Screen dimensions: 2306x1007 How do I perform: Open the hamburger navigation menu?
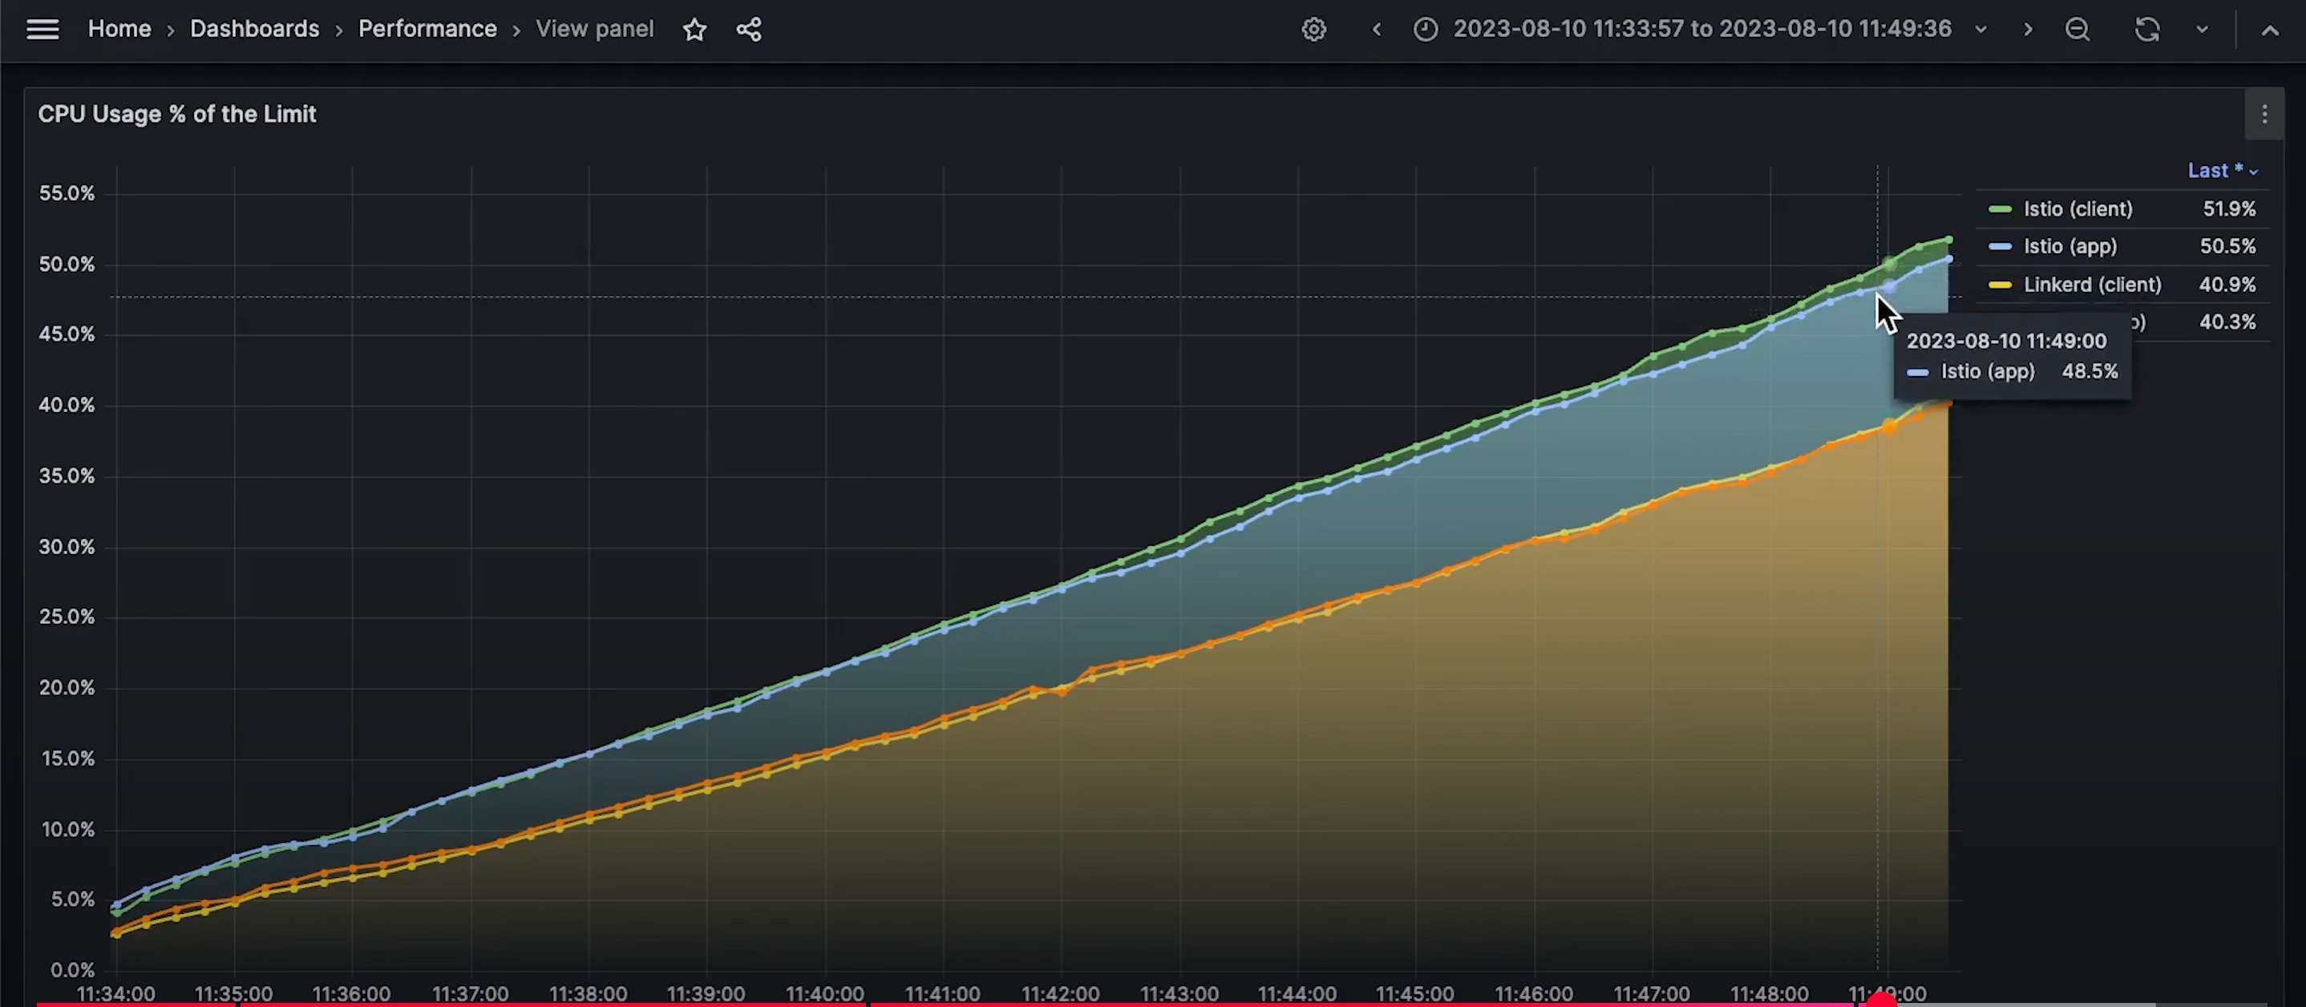click(42, 30)
